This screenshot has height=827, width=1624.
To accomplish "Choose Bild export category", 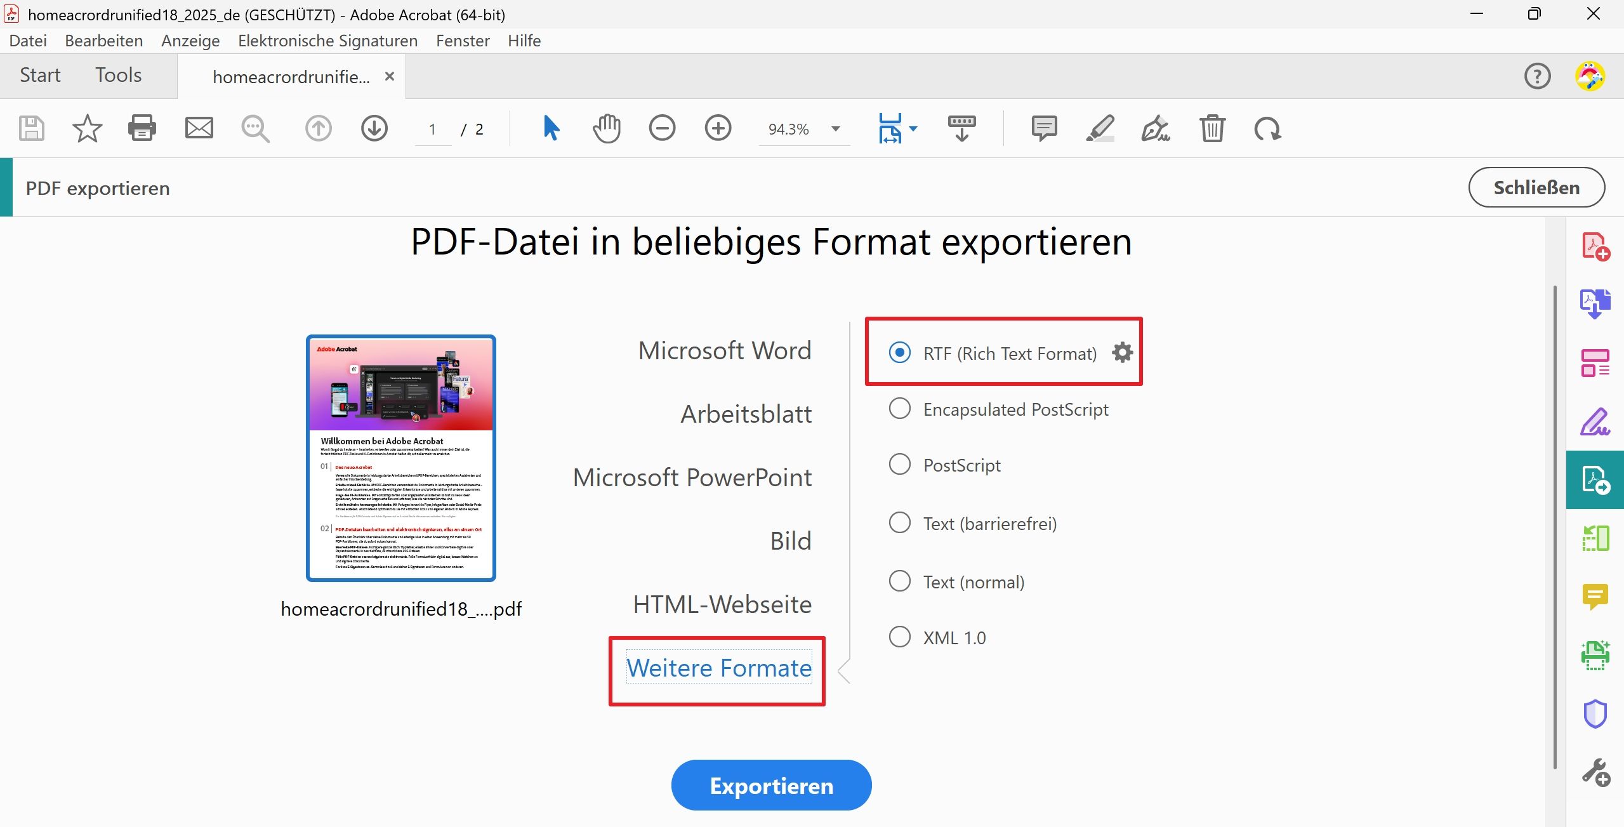I will point(791,541).
